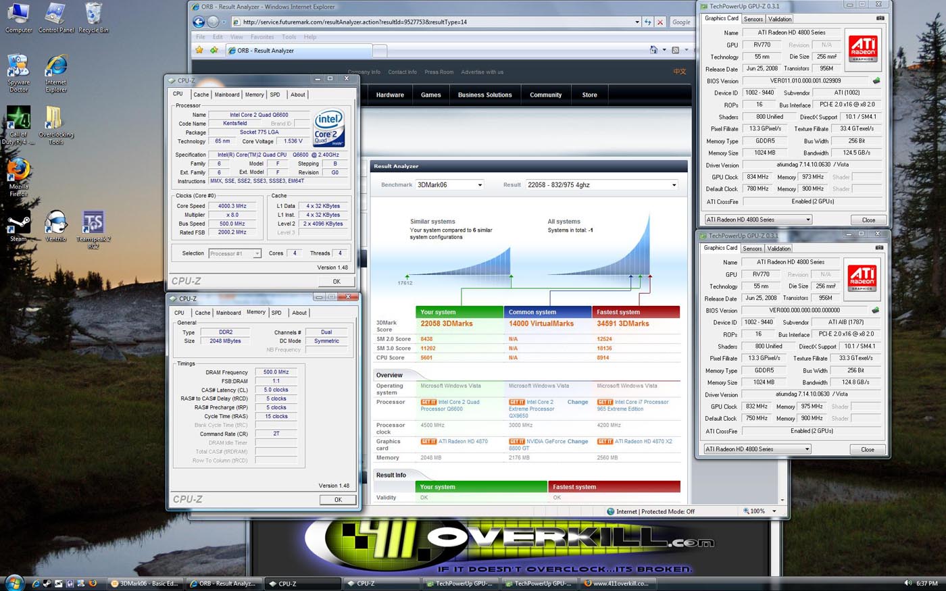
Task: Expand the IE zoom level 100% dropdown
Action: click(x=774, y=511)
